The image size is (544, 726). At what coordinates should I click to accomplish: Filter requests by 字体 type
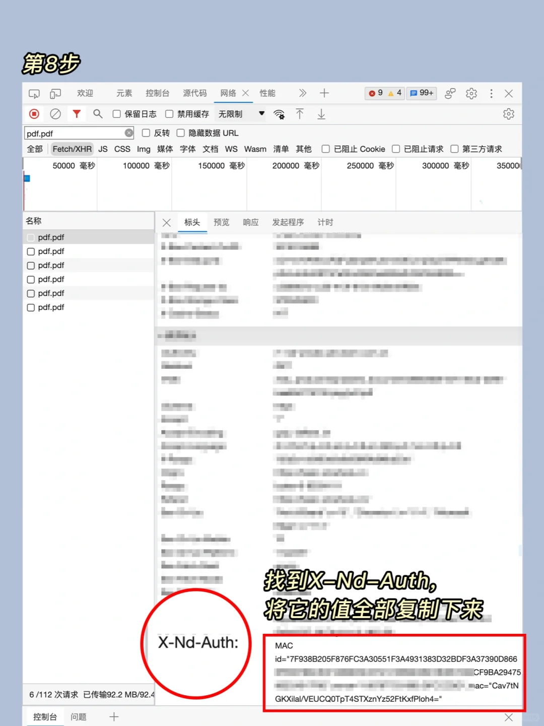pos(188,149)
